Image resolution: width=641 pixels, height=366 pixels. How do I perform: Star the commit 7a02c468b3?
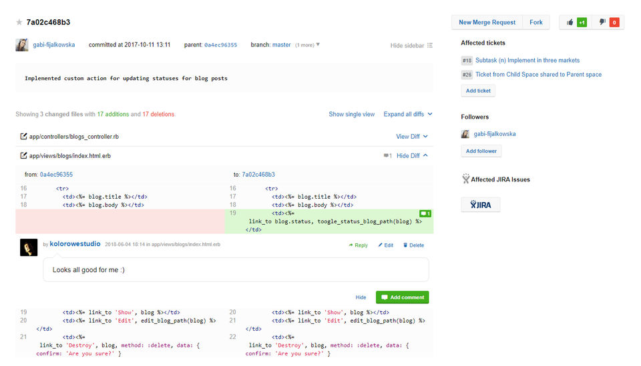(19, 23)
